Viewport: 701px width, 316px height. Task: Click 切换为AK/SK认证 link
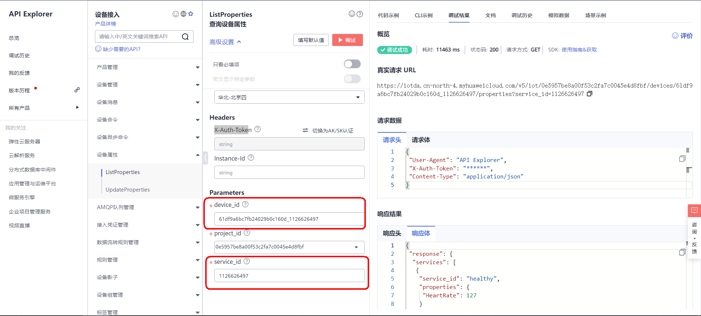(333, 131)
